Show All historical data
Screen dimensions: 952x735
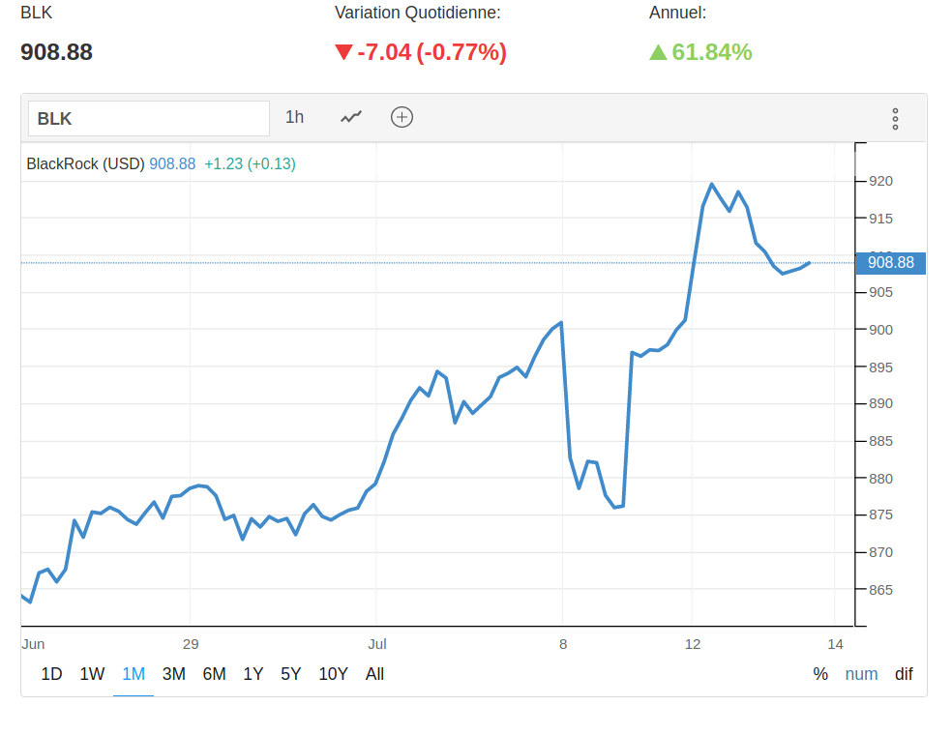coord(374,674)
